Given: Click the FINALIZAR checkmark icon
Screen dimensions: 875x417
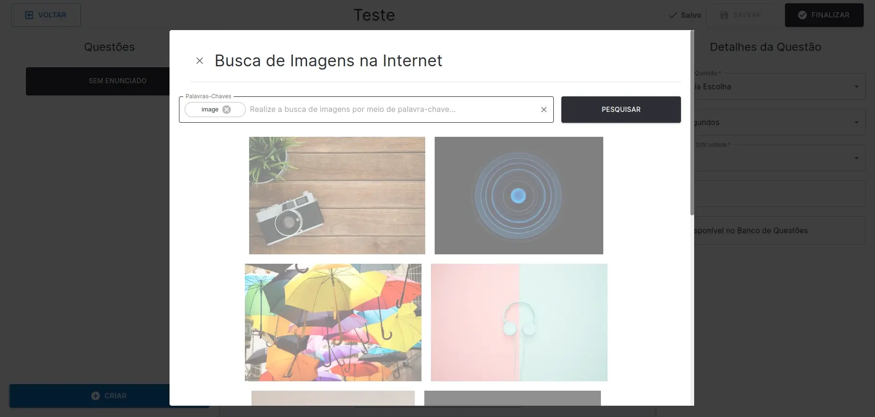Looking at the screenshot, I should [x=802, y=15].
